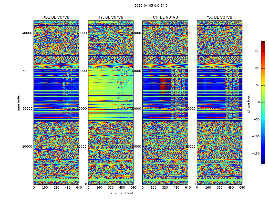
Task: Select the "YY, BL V0*V8" subplot title
Action: (111, 17)
